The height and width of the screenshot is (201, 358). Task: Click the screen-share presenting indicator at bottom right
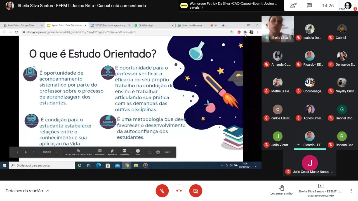point(321,190)
